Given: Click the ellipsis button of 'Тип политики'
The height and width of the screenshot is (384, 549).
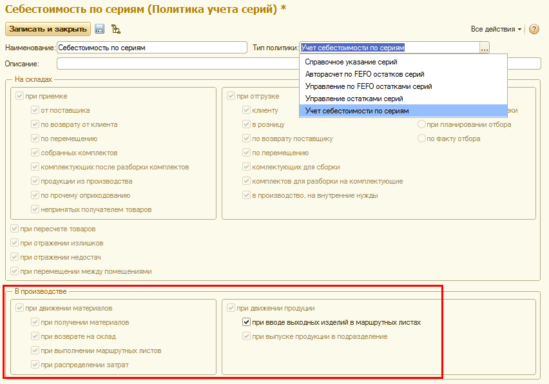Looking at the screenshot, I should [484, 48].
